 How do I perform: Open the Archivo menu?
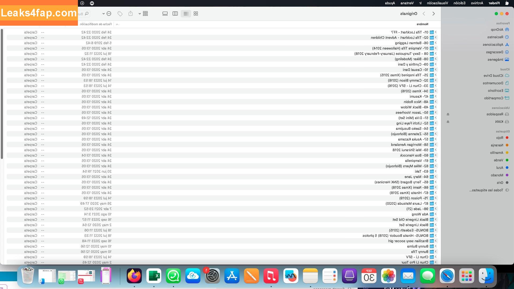477,3
